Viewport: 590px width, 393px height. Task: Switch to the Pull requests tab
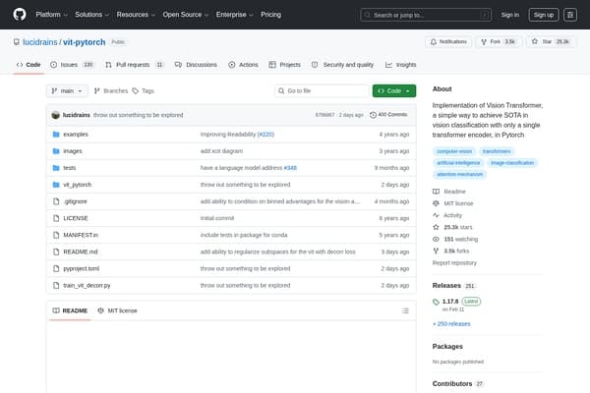[x=135, y=65]
